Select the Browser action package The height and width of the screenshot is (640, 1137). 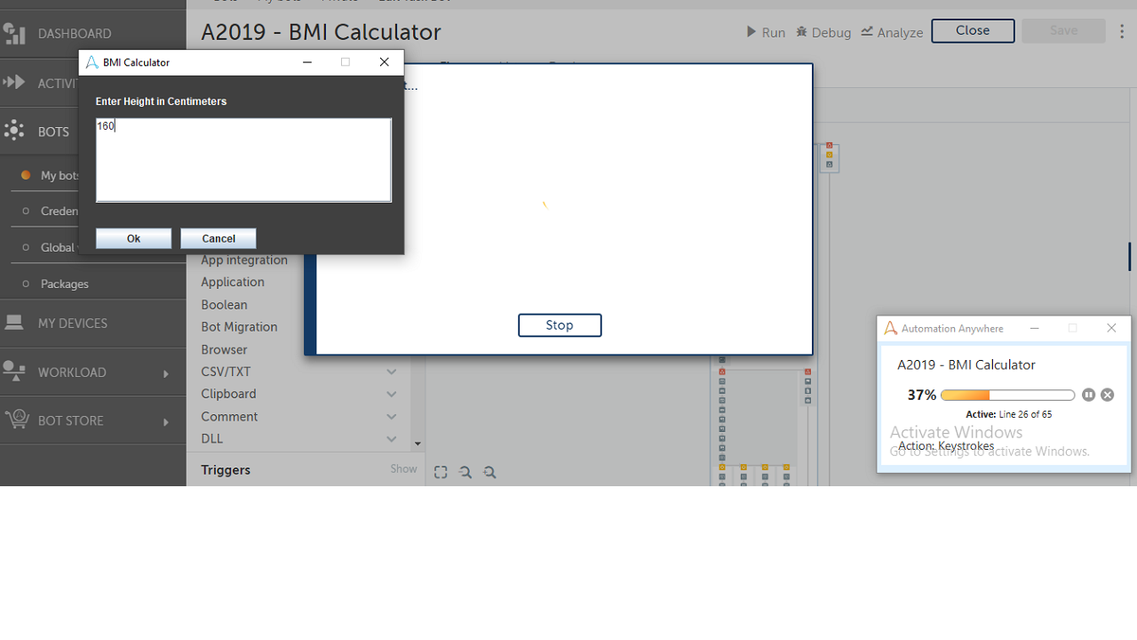pos(224,349)
